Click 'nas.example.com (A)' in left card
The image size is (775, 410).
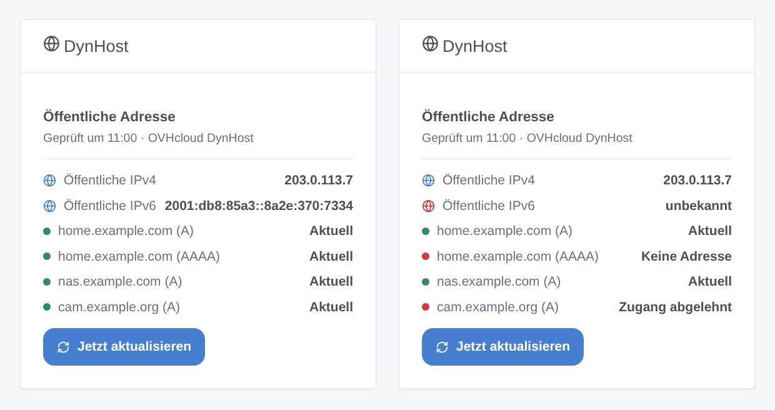point(120,282)
